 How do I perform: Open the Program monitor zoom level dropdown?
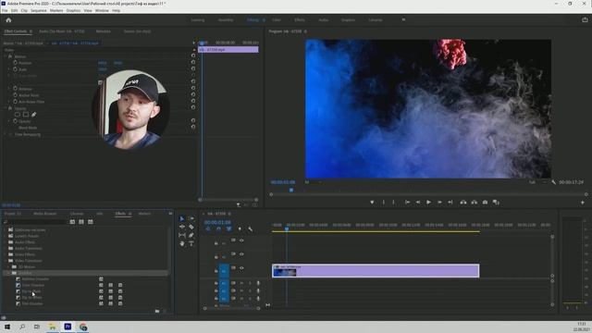tap(313, 182)
